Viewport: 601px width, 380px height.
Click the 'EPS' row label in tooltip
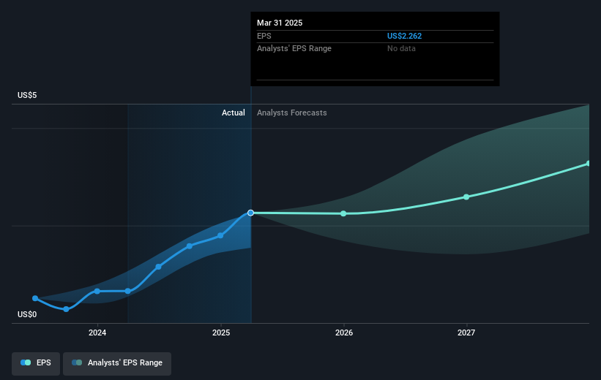(x=264, y=36)
